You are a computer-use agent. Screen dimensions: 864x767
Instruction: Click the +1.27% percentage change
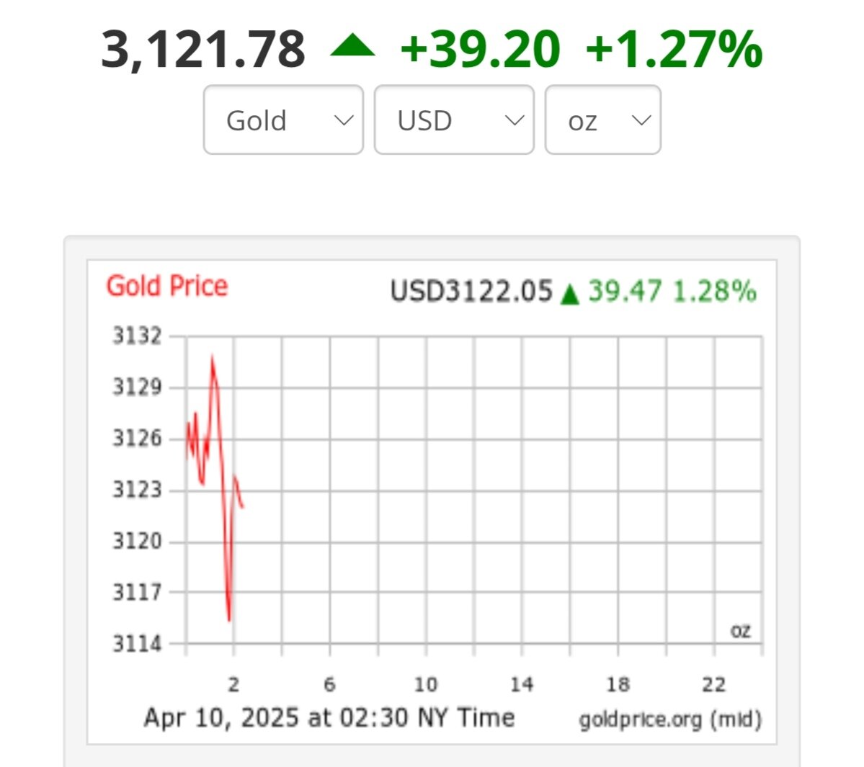coord(674,50)
